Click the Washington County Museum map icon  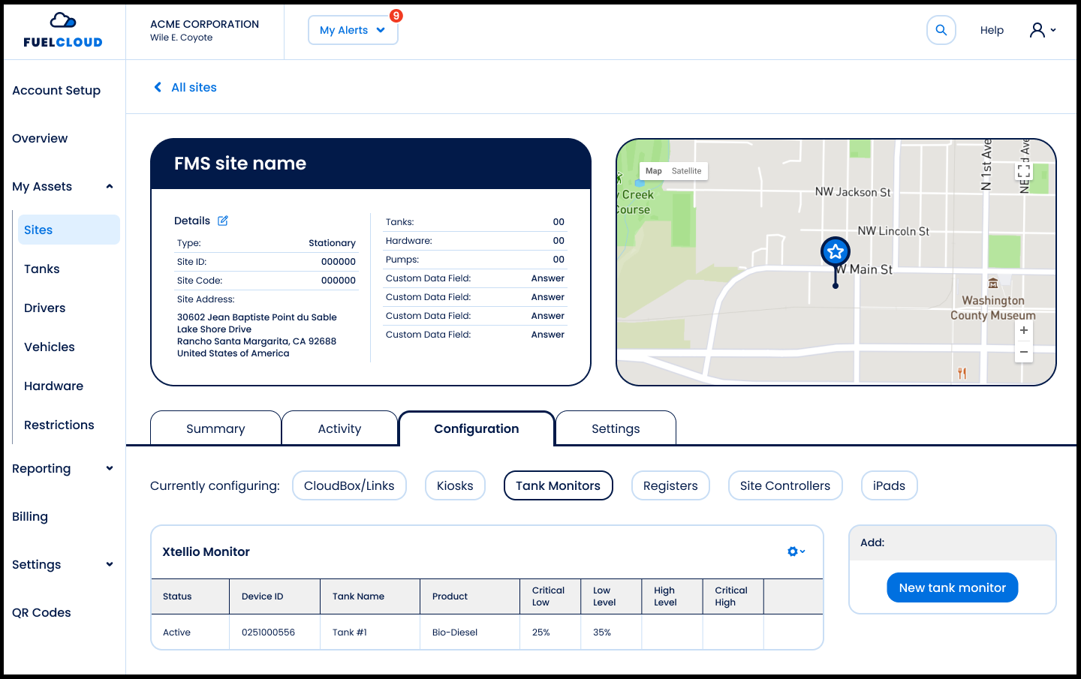tap(993, 284)
